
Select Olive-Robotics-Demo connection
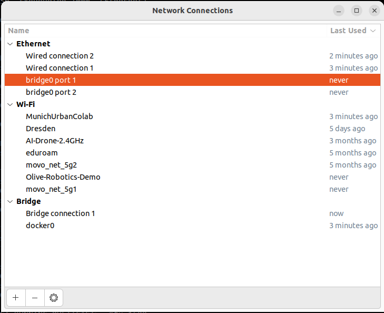point(63,177)
